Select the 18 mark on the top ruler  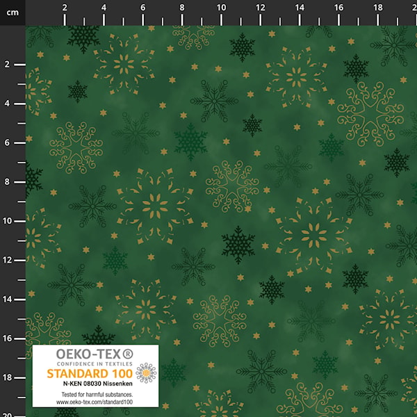[x=377, y=8]
